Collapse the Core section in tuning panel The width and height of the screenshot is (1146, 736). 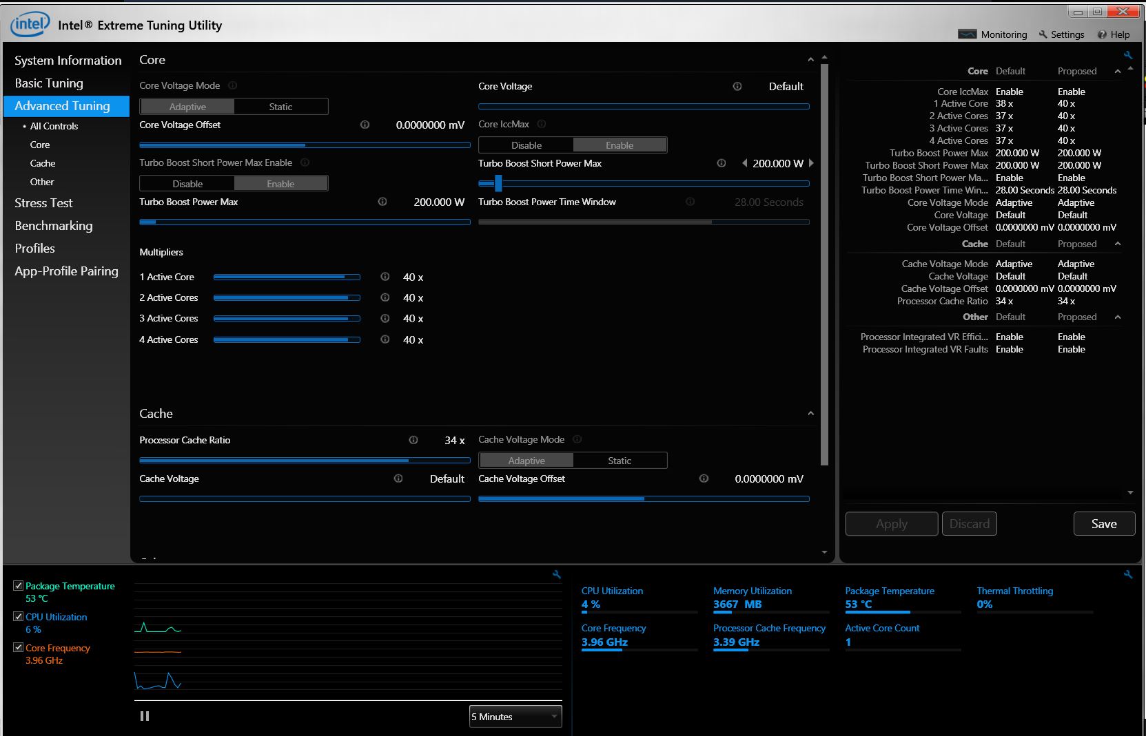pyautogui.click(x=810, y=60)
